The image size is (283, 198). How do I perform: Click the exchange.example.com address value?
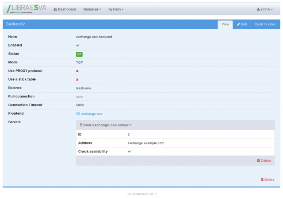point(146,143)
